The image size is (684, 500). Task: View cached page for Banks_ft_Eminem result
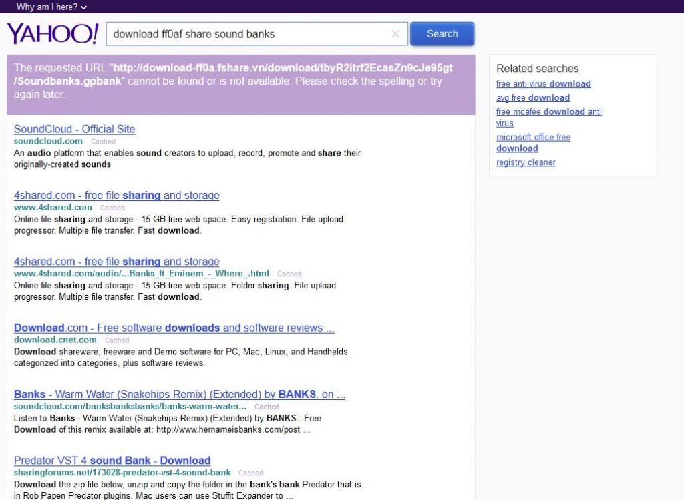(289, 274)
